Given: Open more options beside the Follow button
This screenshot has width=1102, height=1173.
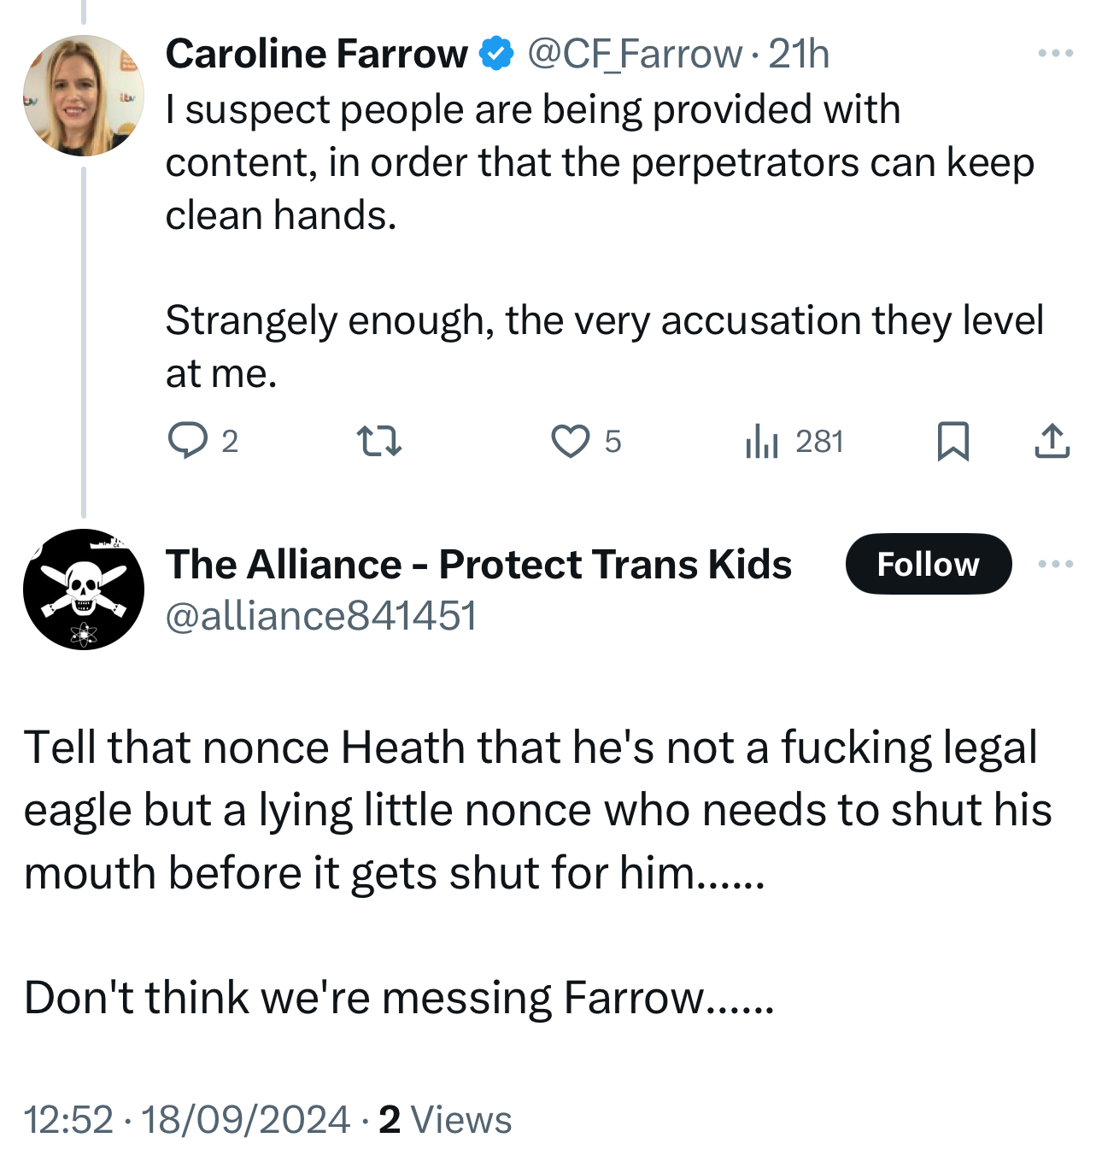Looking at the screenshot, I should tap(1055, 564).
